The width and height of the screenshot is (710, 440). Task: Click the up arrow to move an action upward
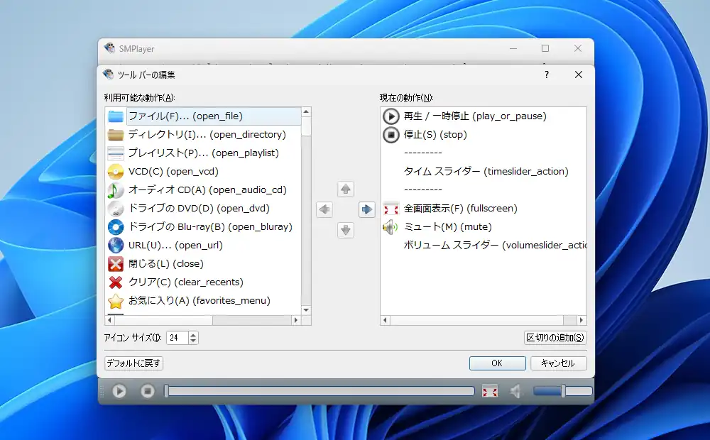(345, 189)
